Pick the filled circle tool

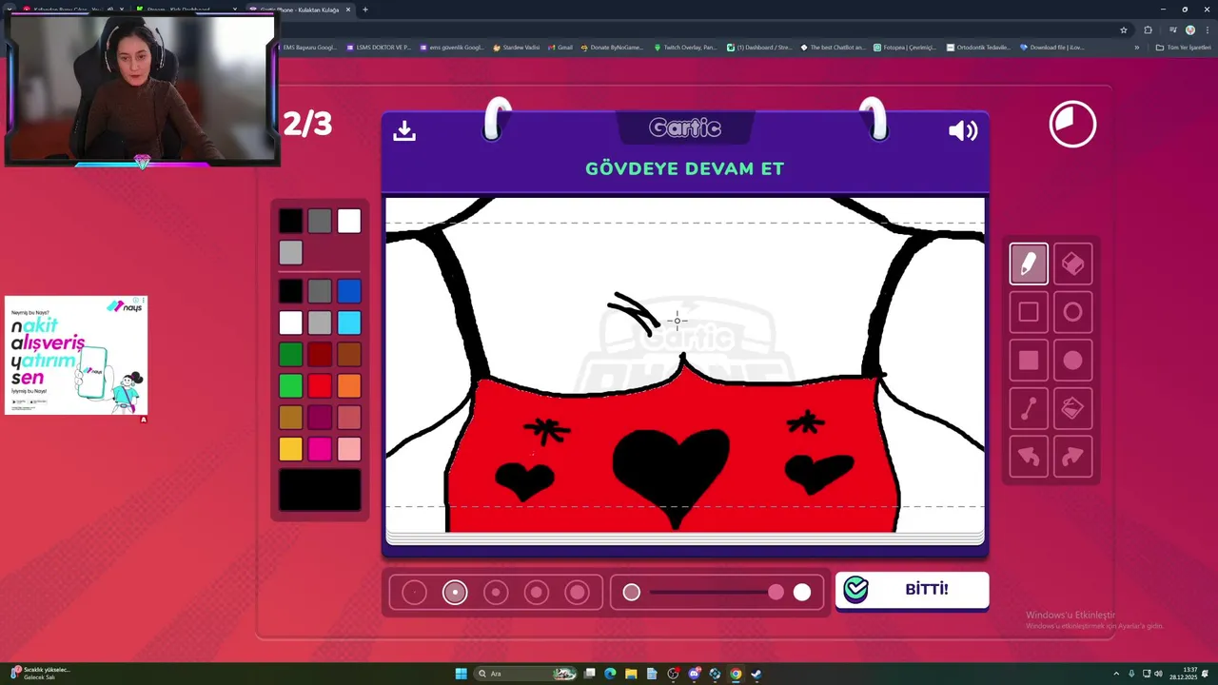tap(1072, 361)
